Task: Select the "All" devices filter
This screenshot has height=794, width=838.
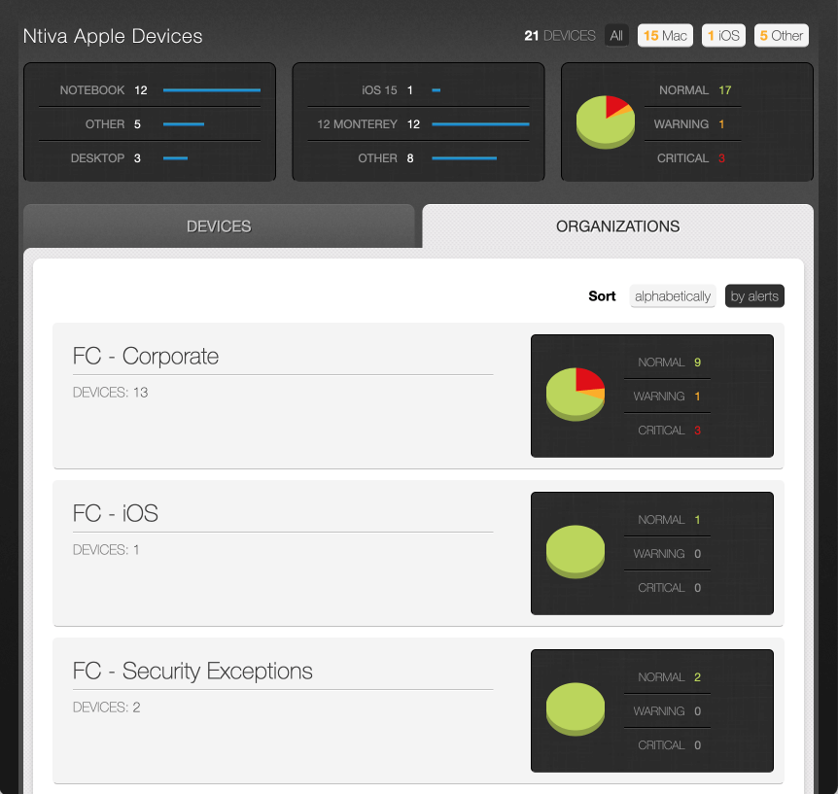Action: pos(616,35)
